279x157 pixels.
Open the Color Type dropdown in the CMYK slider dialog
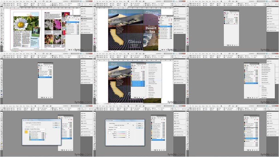(118, 127)
